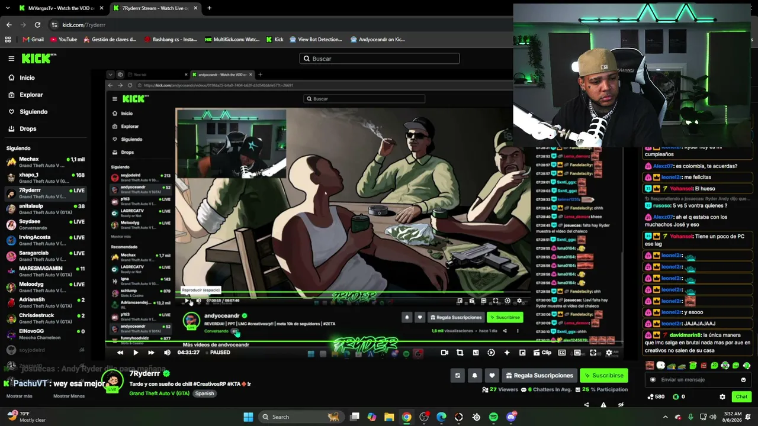The image size is (758, 426).
Task: Collapse following list with Mostrar Menos
Action: point(69,396)
